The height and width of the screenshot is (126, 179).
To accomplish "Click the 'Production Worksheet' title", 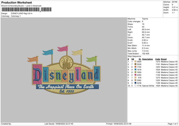I will 16,2.
